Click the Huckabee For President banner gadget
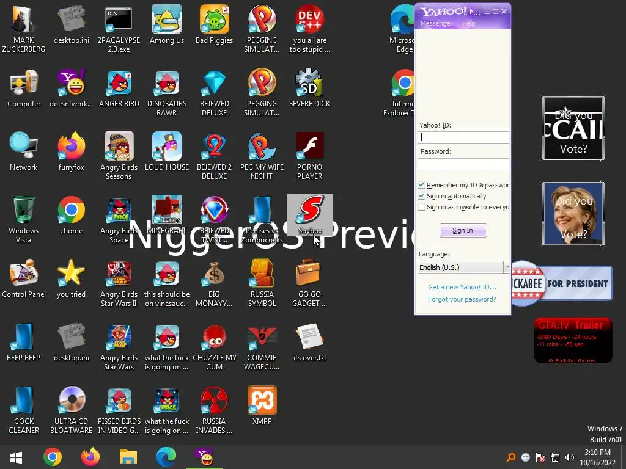 [562, 283]
